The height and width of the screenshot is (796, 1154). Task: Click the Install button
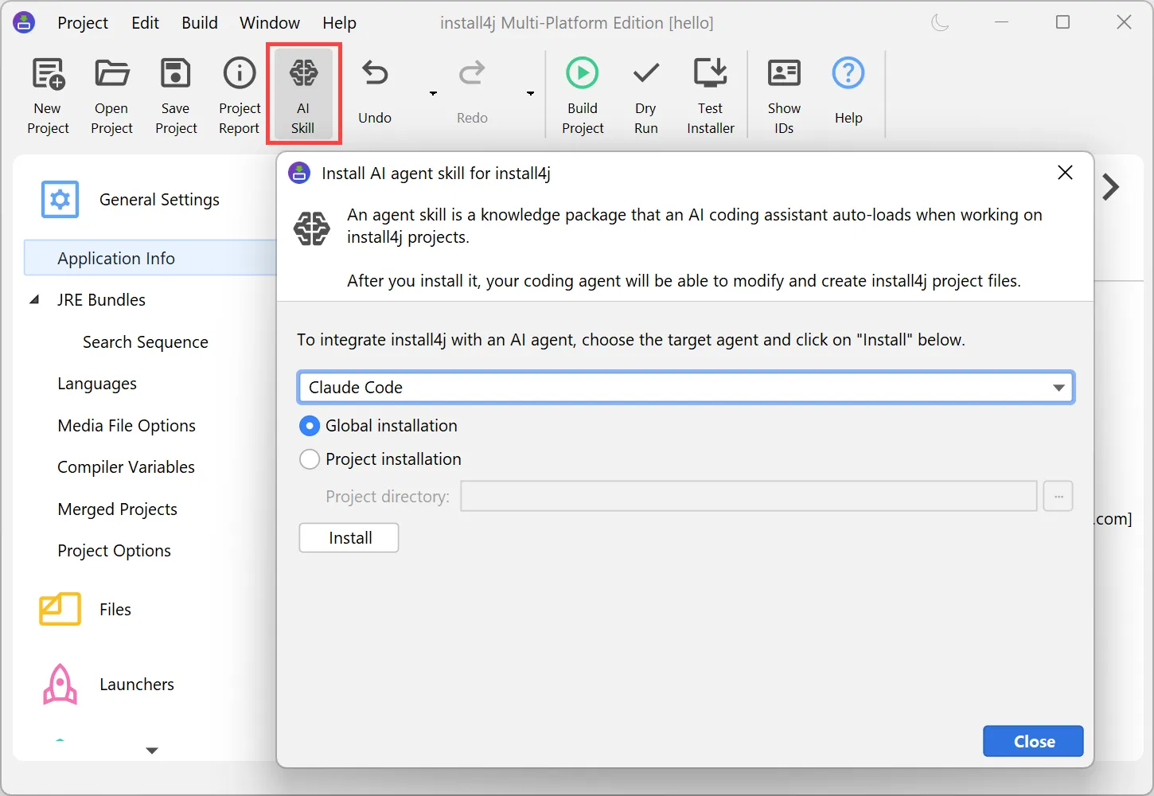(x=349, y=538)
